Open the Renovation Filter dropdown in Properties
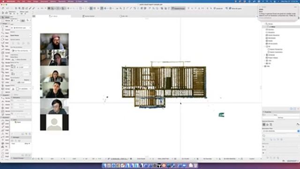 280,131
